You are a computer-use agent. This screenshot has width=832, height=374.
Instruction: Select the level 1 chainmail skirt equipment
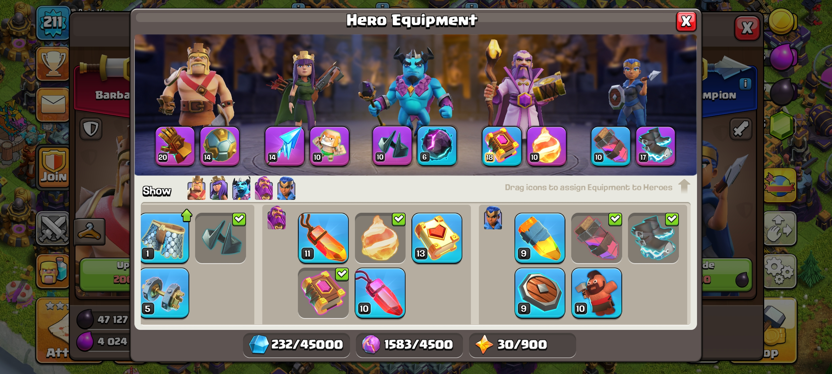pos(165,238)
